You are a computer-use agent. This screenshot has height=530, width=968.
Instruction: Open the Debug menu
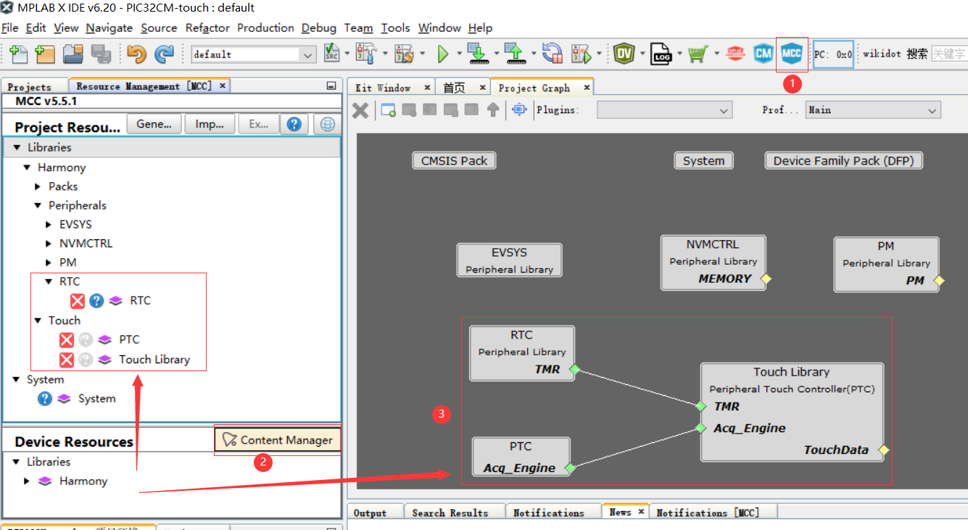319,28
